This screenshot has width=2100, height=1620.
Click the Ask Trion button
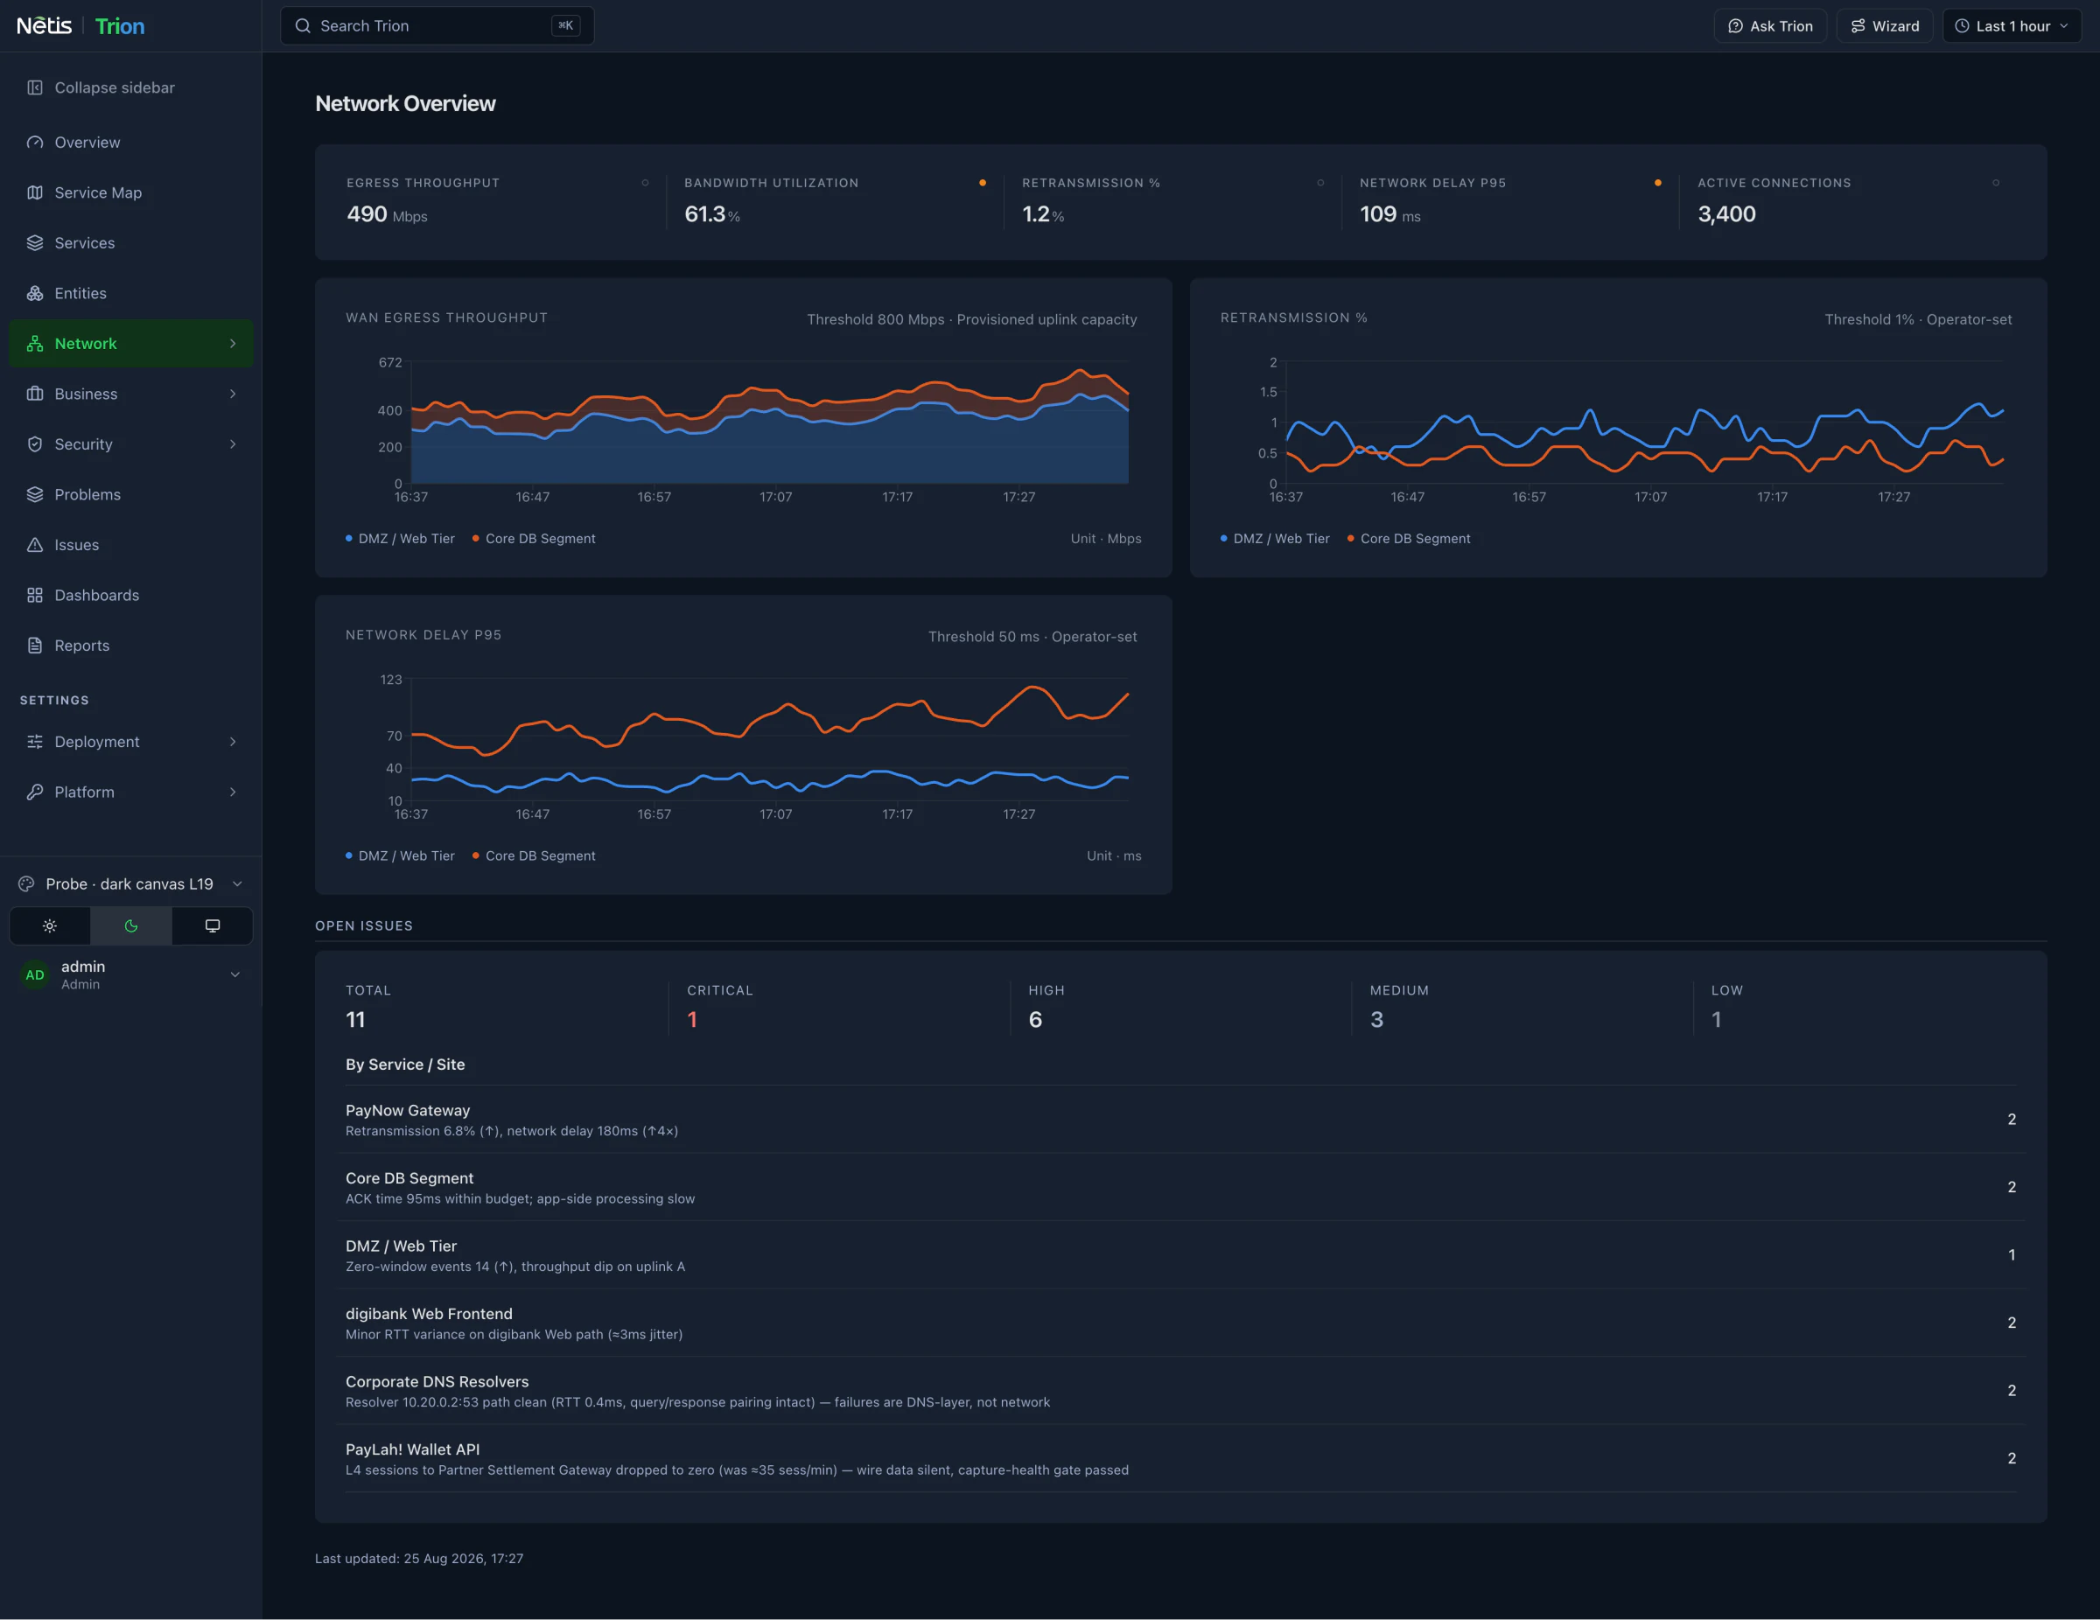pos(1770,26)
